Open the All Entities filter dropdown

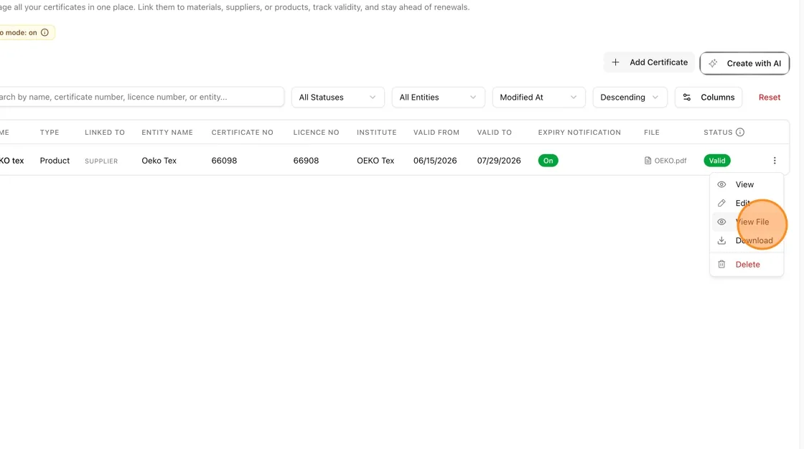(x=438, y=98)
